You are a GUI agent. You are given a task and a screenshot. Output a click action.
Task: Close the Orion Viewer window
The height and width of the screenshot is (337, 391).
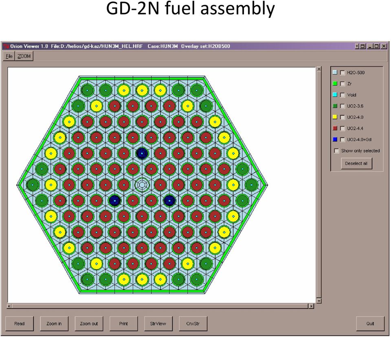coord(384,46)
